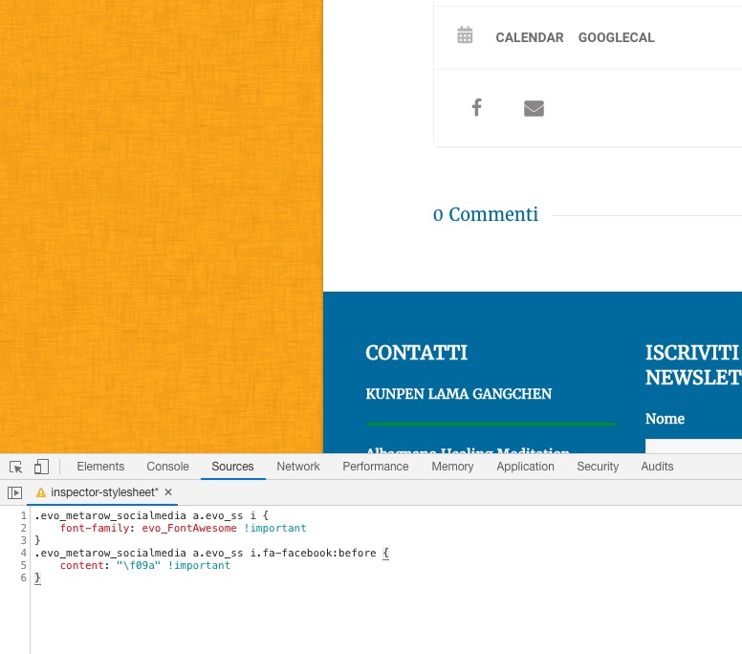Click the warning icon on inspector-stylesheet tab

pyautogui.click(x=41, y=492)
